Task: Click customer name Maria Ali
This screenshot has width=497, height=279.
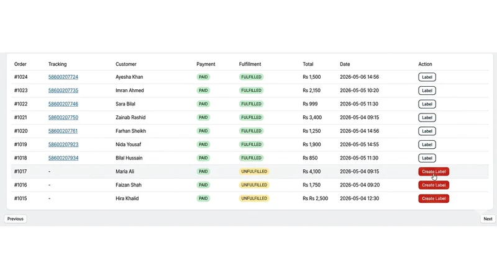Action: 125,172
